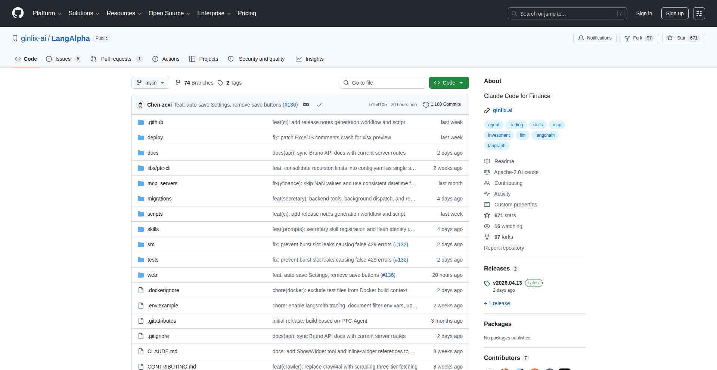Screen dimensions: 717x370
Task: Open the main branch dropdown
Action: click(x=150, y=83)
